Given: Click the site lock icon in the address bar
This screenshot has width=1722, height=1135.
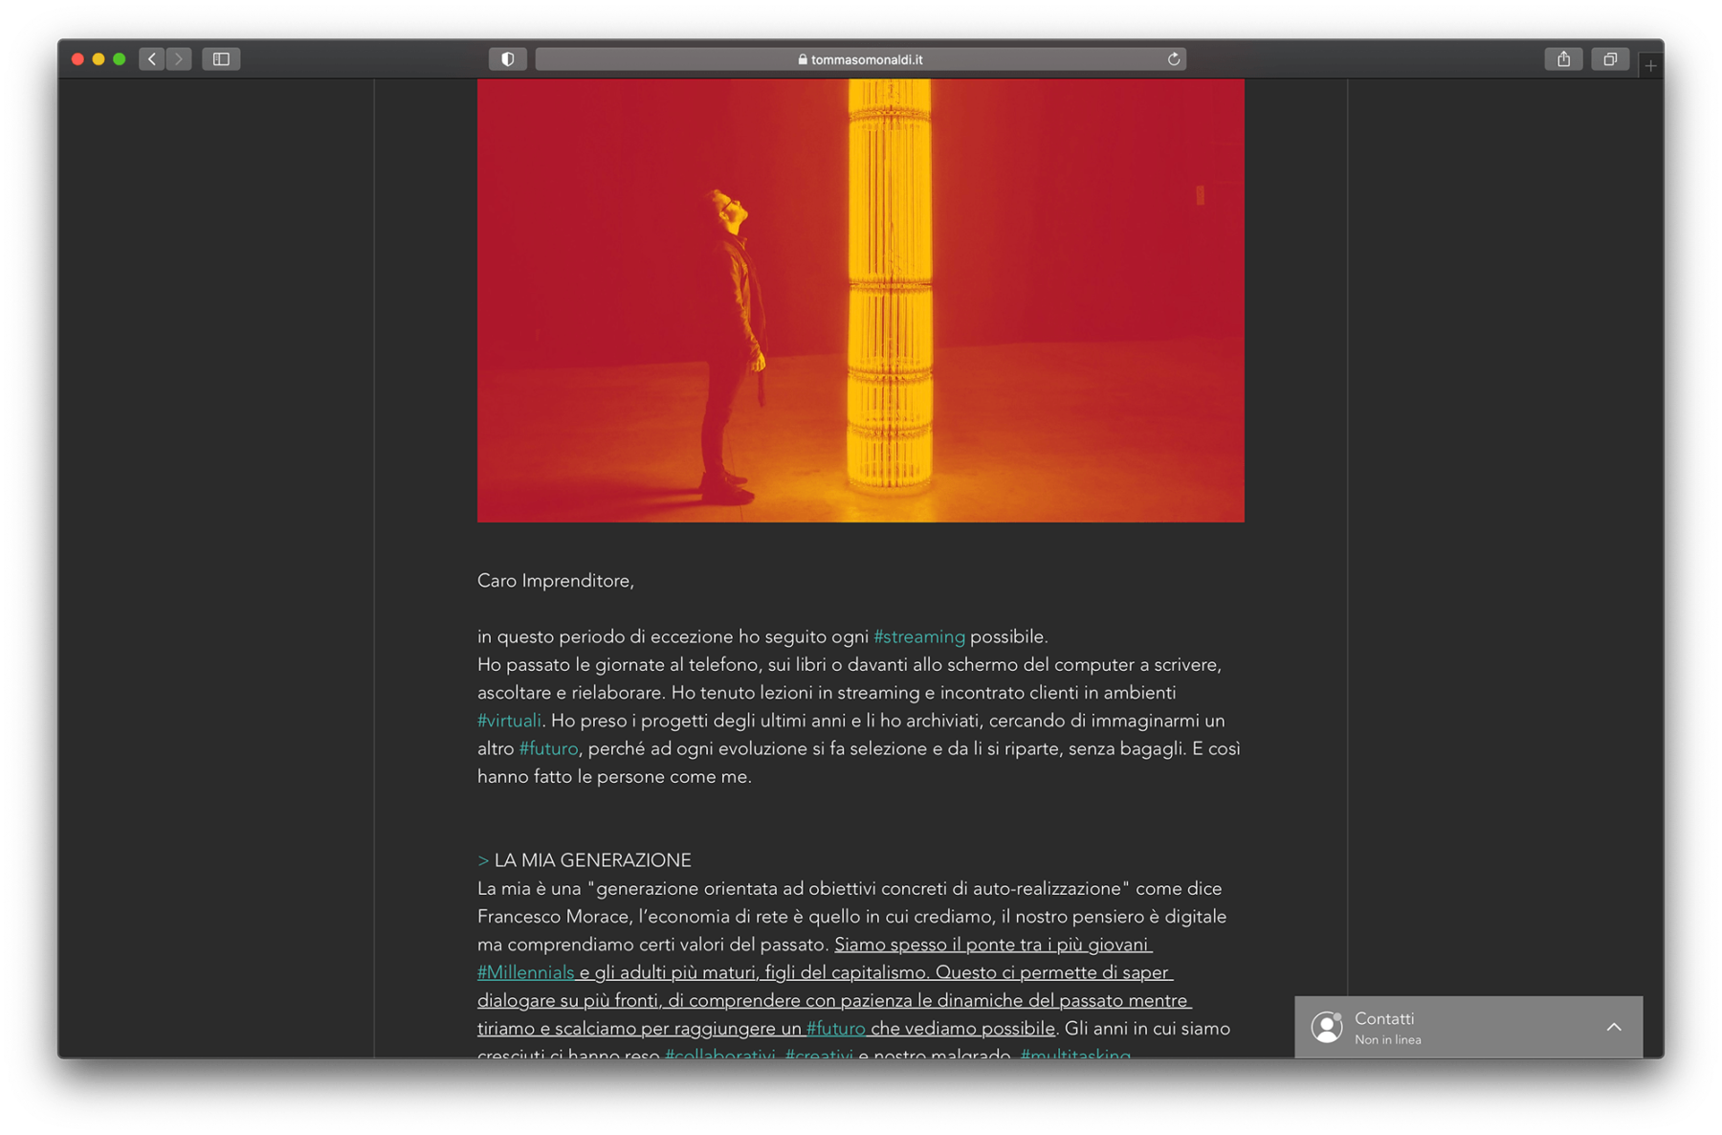Looking at the screenshot, I should (803, 59).
